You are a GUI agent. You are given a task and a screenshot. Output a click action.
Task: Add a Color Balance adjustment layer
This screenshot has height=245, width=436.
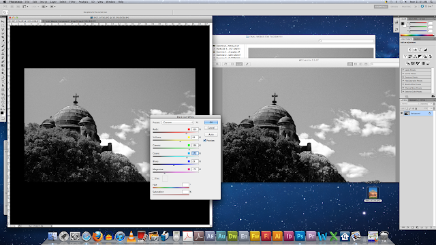[416, 56]
